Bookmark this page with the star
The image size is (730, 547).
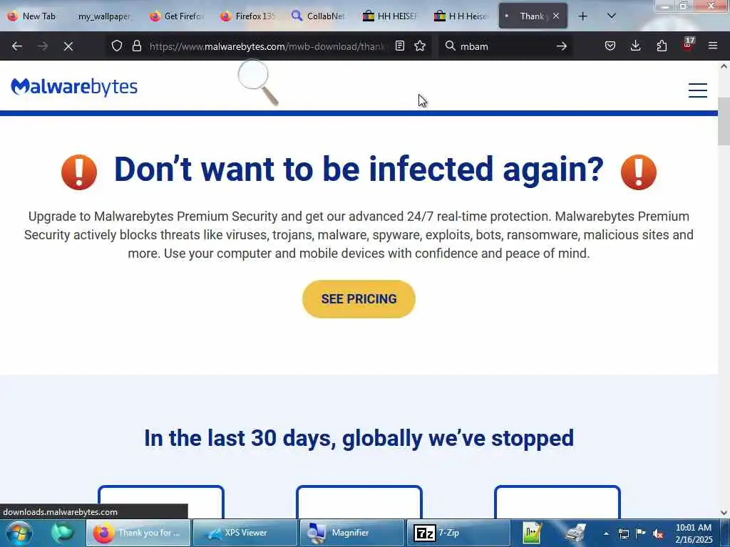point(420,46)
